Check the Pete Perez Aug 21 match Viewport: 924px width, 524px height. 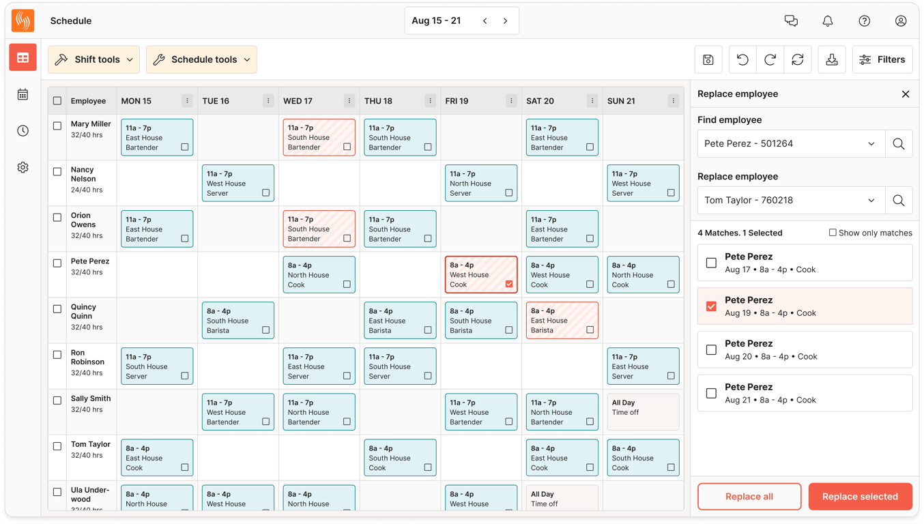[711, 393]
